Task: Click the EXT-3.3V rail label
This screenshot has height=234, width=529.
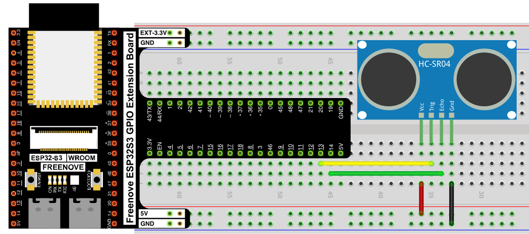Action: (154, 33)
